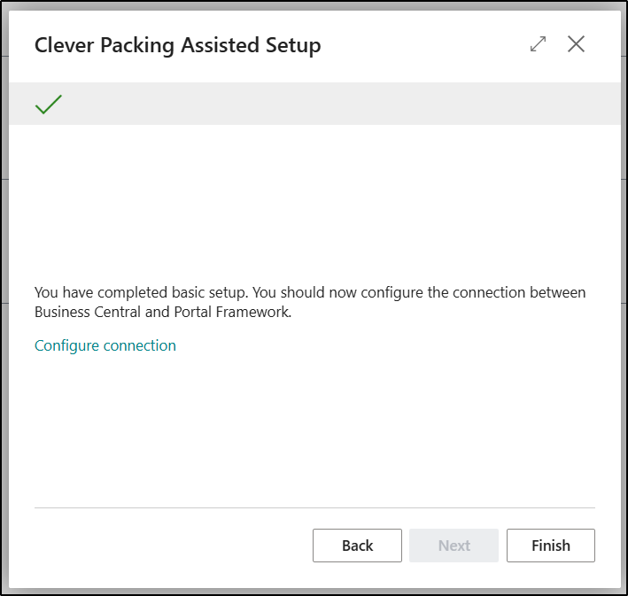
Task: Click blank area above the completion message
Action: click(x=314, y=204)
